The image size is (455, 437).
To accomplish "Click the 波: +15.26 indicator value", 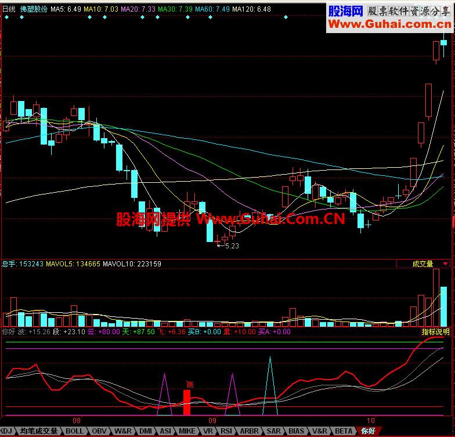I will pos(34,332).
